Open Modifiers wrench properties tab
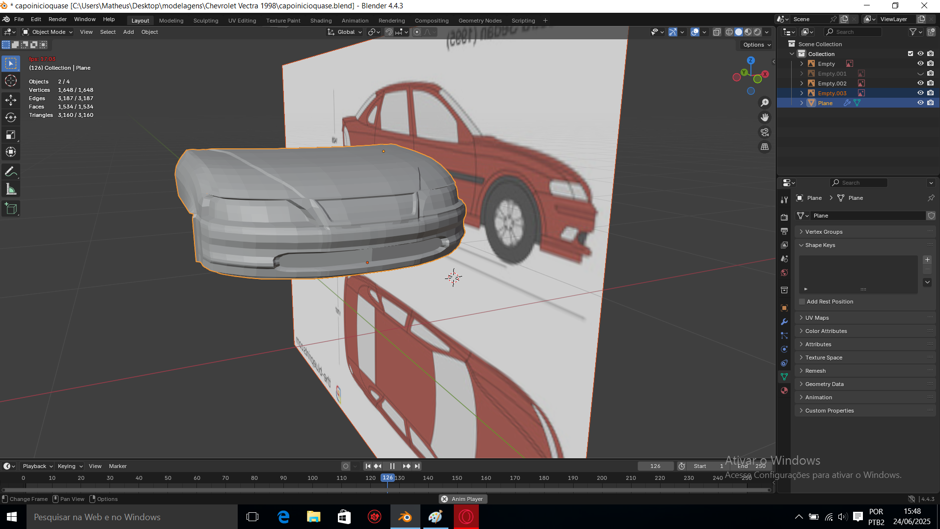 pos(784,322)
